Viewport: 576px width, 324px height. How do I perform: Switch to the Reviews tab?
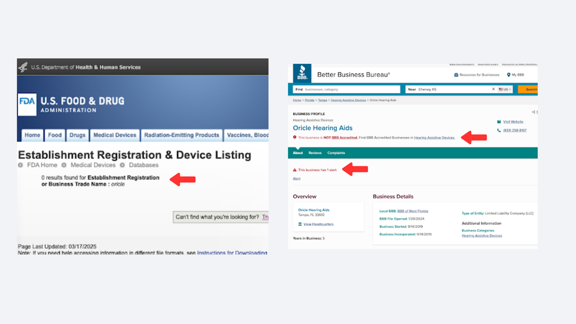pos(315,153)
